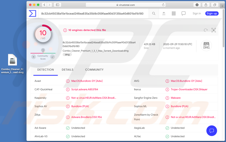
Task: Open the similarity graph icon
Action: 214,30
